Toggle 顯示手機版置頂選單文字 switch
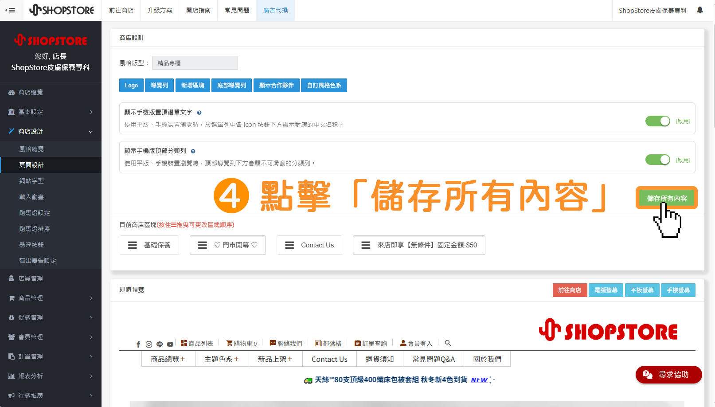 657,121
